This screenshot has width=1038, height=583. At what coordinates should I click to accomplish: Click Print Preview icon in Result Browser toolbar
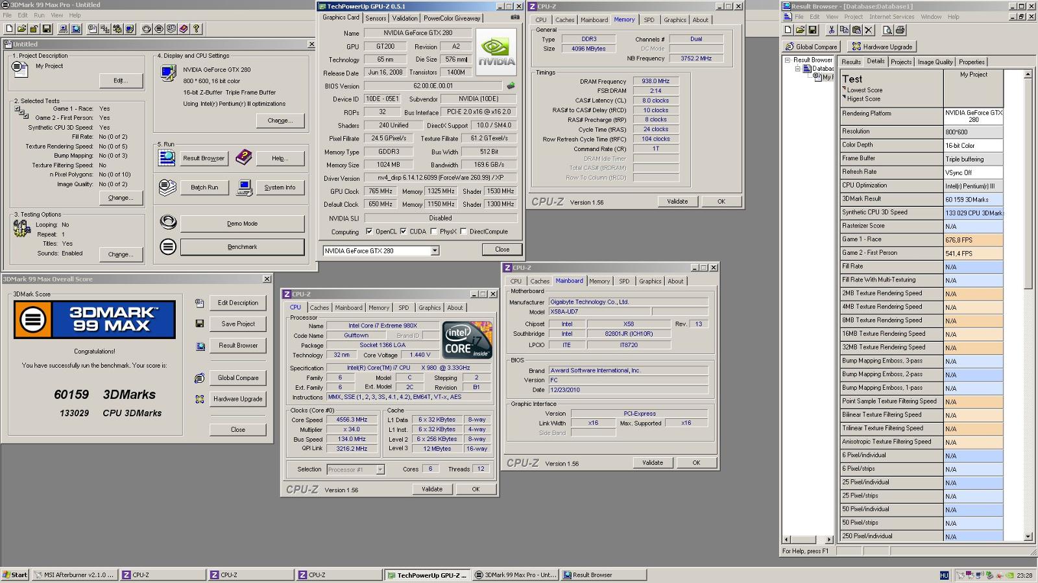[x=887, y=30]
